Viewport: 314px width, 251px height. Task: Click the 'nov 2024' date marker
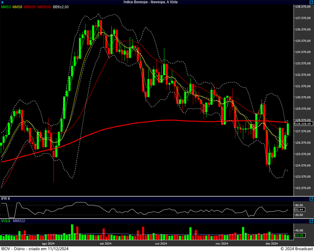pyautogui.click(x=222, y=244)
